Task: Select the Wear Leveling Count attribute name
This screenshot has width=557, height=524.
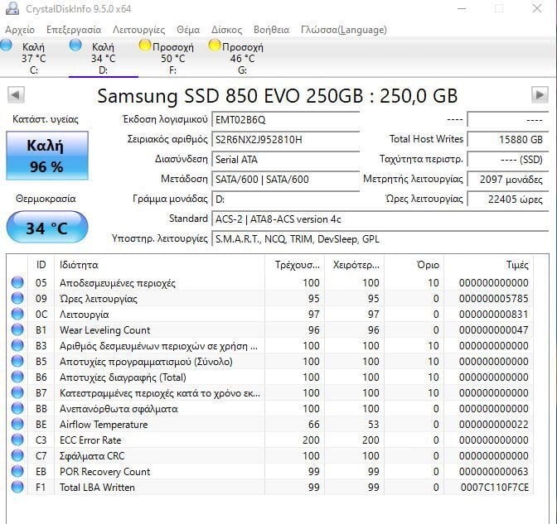Action: click(x=105, y=330)
